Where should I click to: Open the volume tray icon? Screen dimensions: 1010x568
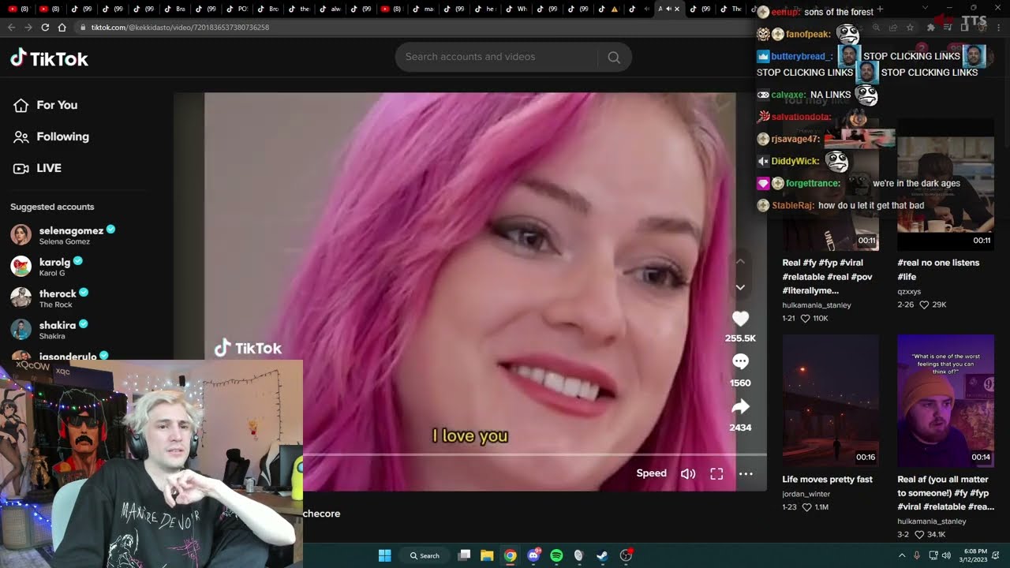click(x=946, y=555)
